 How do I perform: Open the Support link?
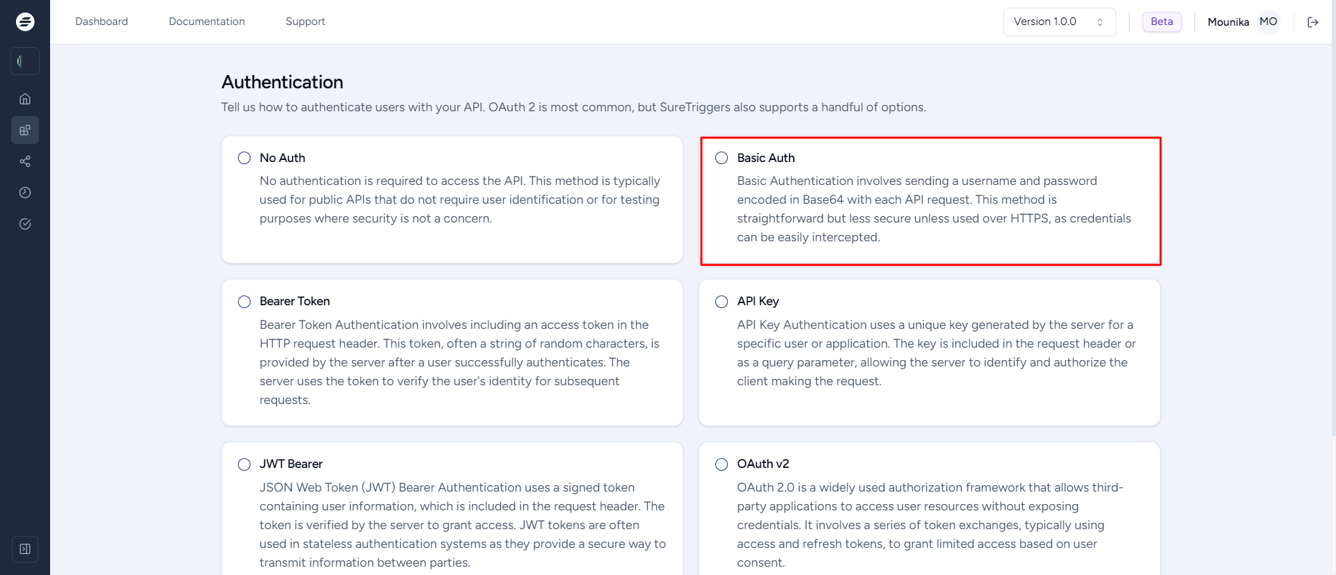coord(305,22)
